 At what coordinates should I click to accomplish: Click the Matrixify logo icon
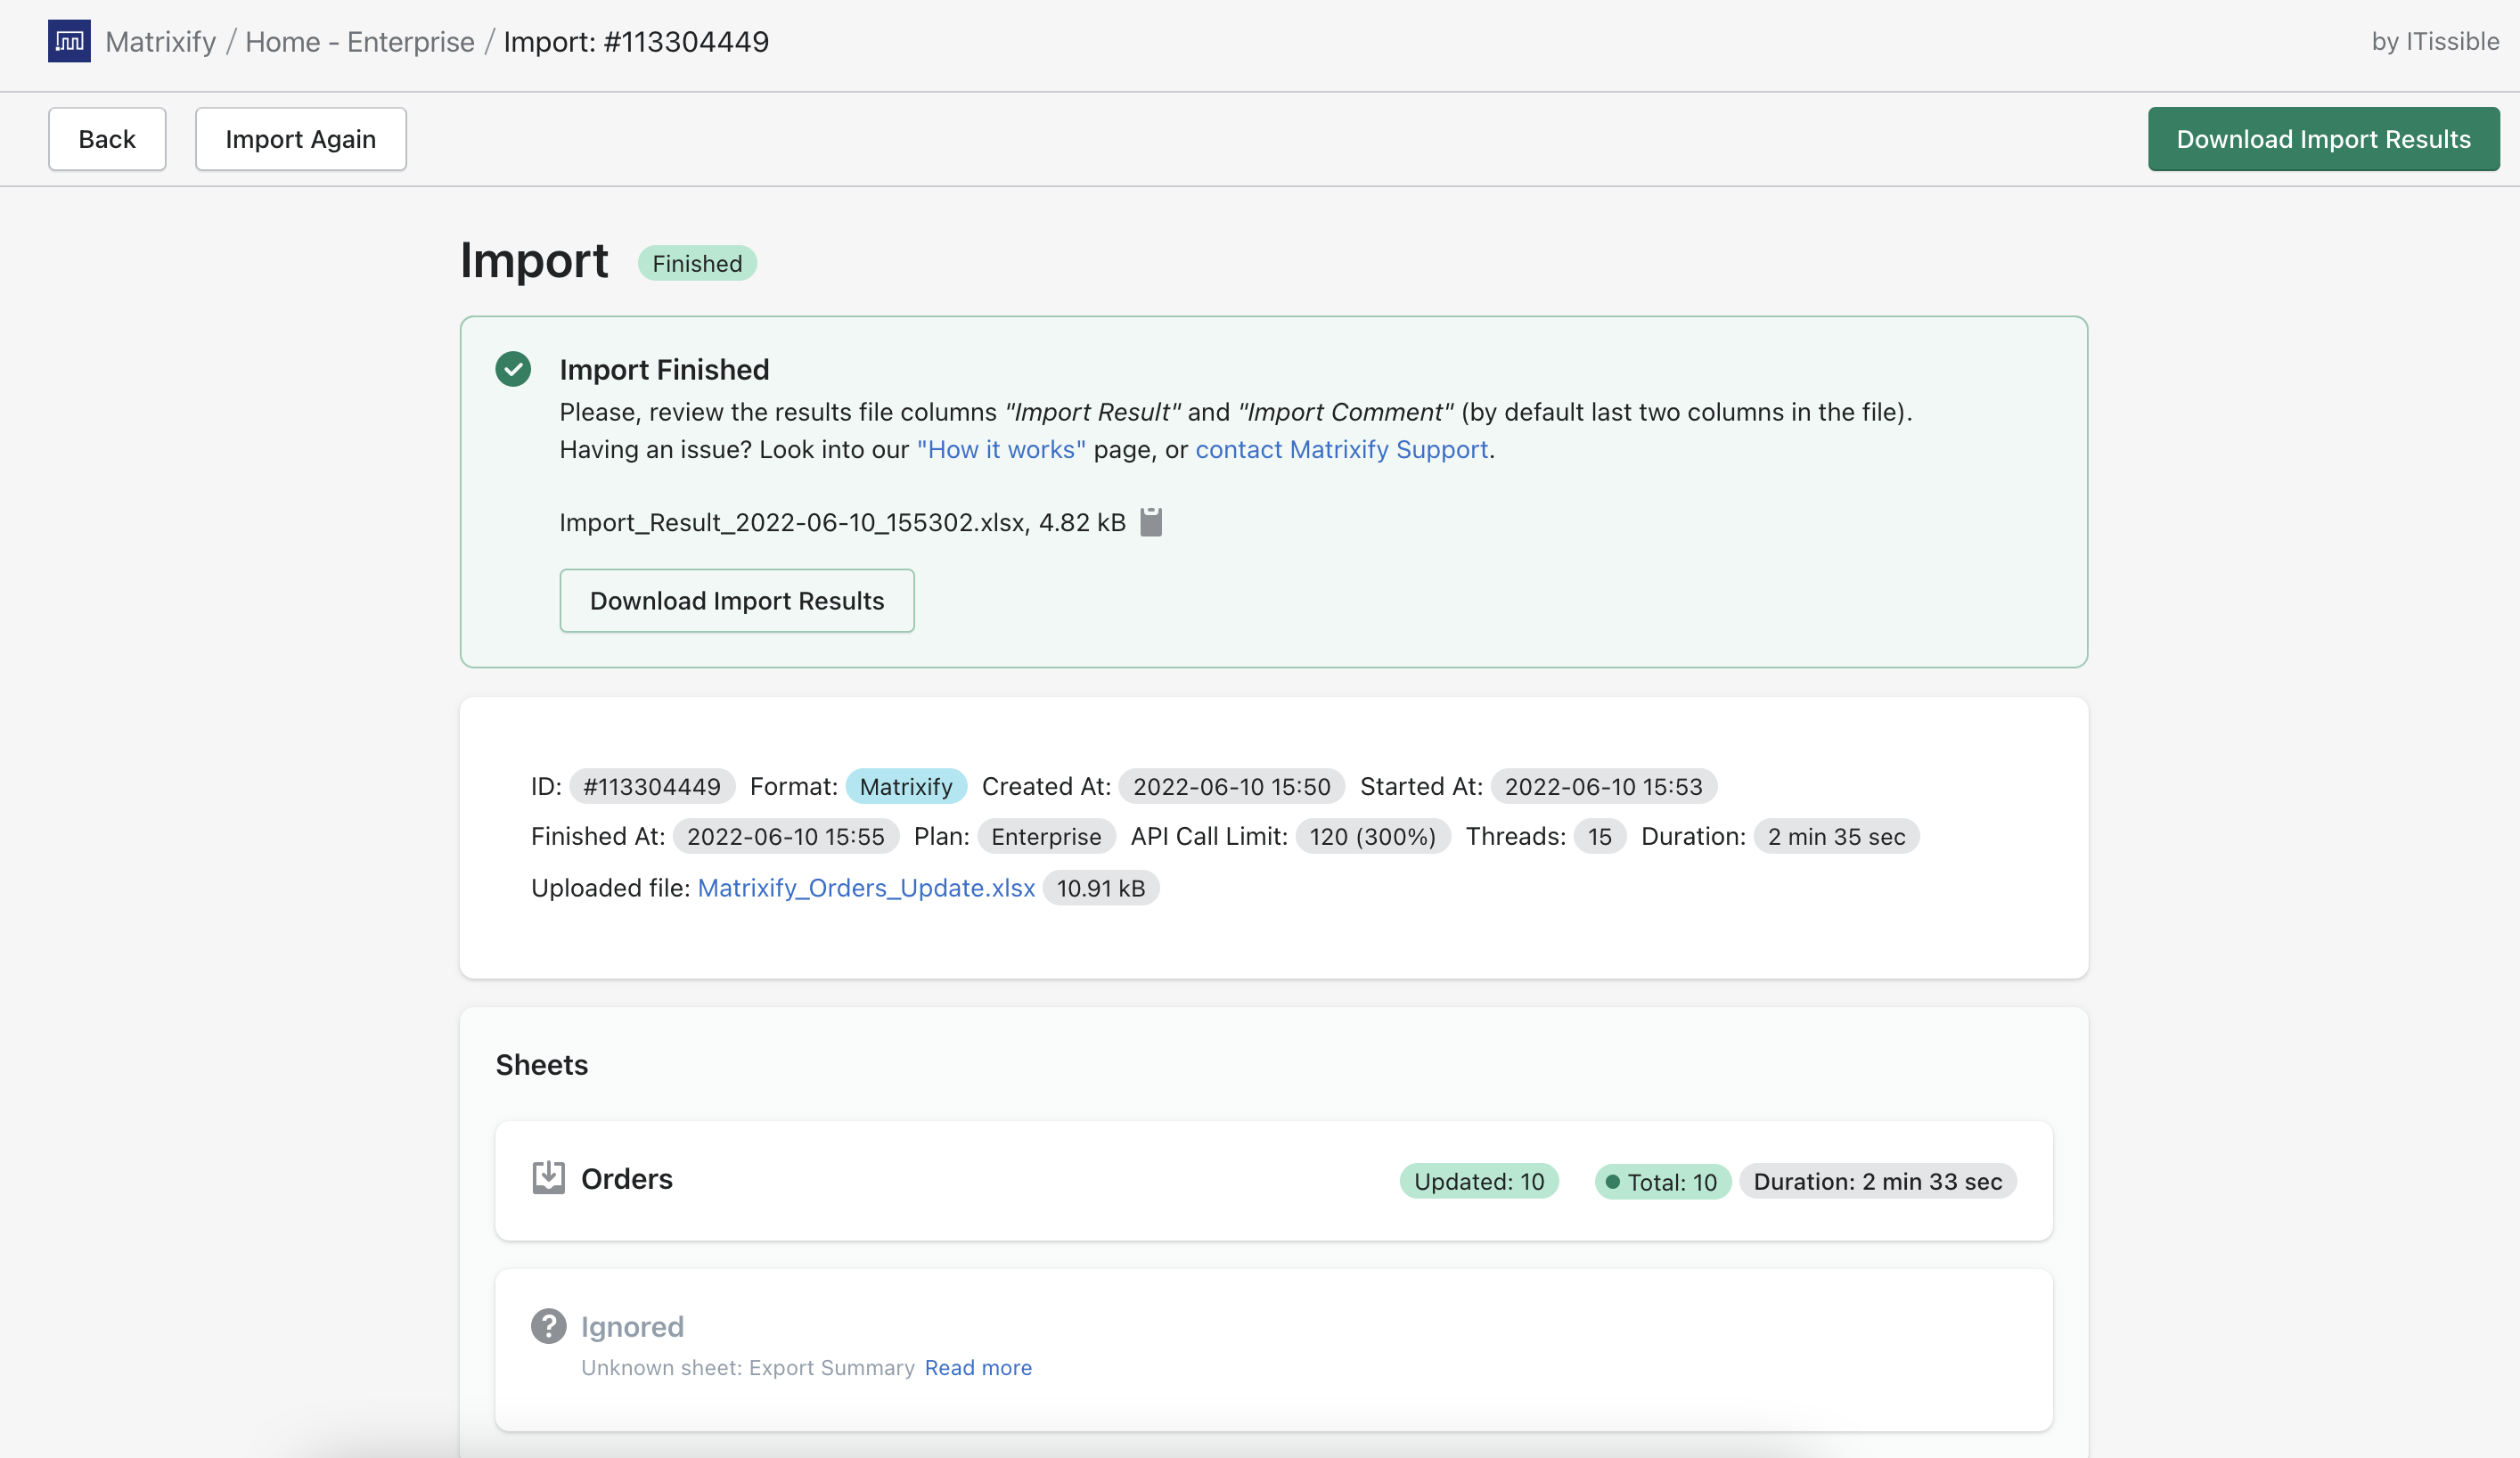pos(69,41)
